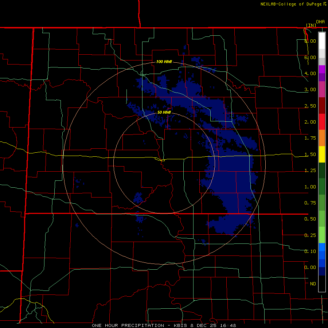328x328 pixels.
Task: Click the 3.00 legend value
Action: tap(310, 90)
